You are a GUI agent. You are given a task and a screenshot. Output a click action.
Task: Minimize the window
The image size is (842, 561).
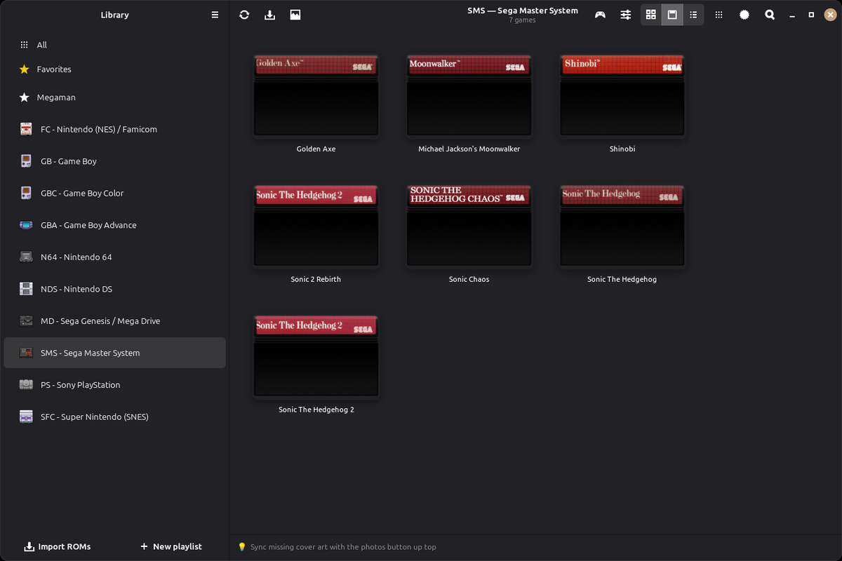[791, 15]
